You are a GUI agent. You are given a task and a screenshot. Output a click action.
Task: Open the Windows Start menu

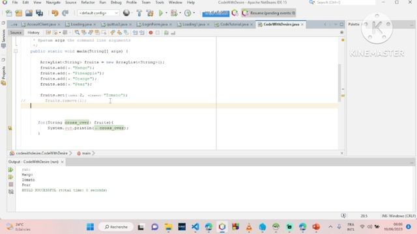click(x=90, y=227)
